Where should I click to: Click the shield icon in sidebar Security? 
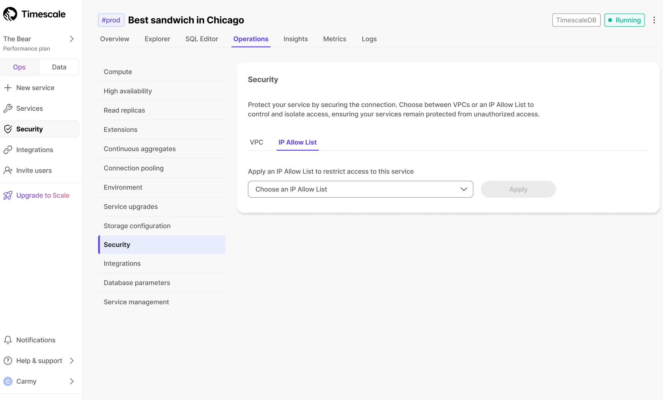[8, 129]
